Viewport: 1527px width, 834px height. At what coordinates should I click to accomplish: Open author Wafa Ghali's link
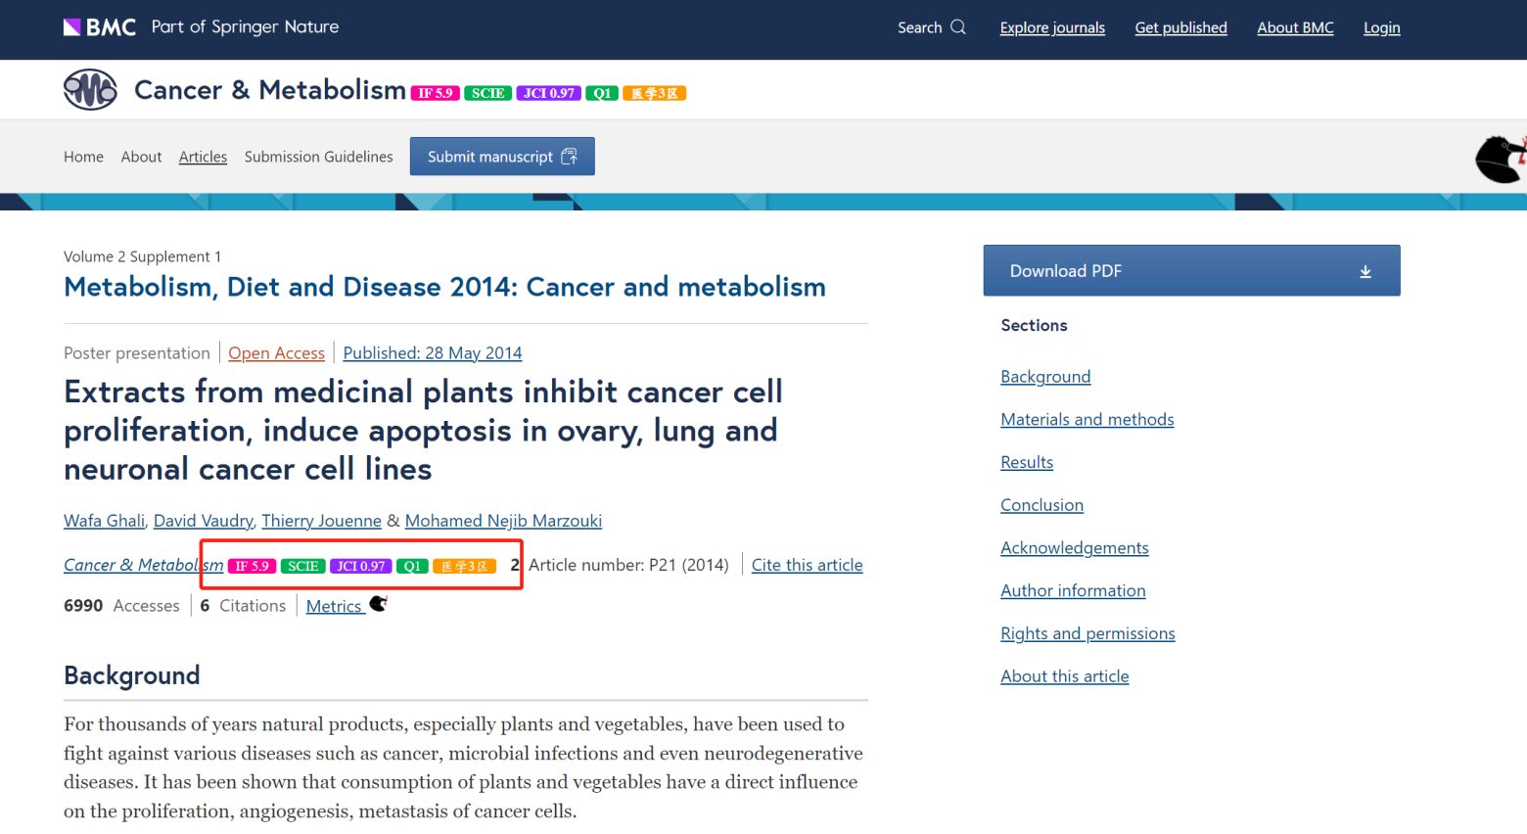tap(104, 521)
